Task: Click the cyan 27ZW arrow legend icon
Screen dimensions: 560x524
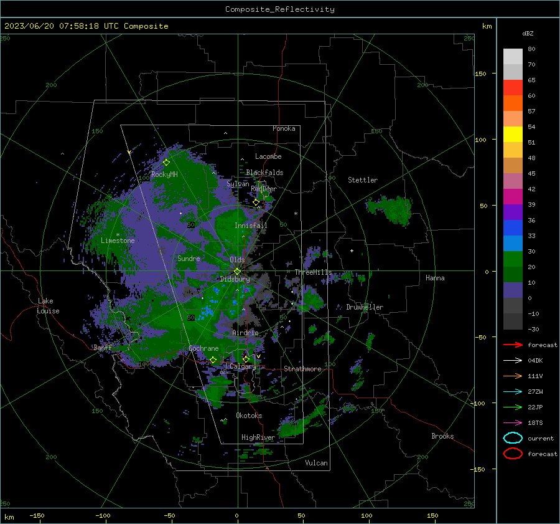Action: (x=513, y=391)
